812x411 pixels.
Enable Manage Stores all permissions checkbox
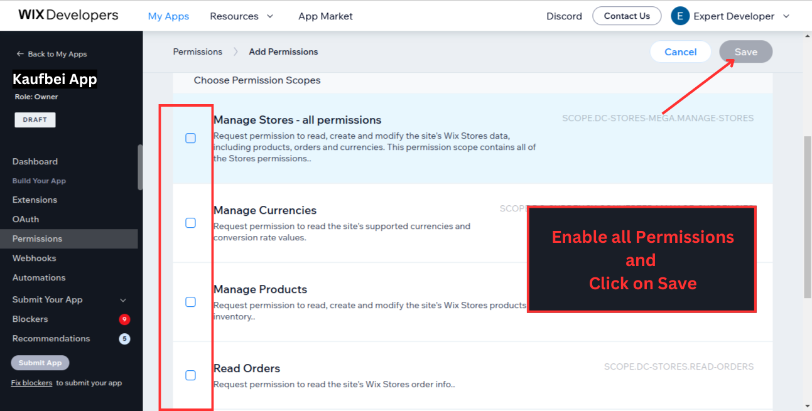191,138
